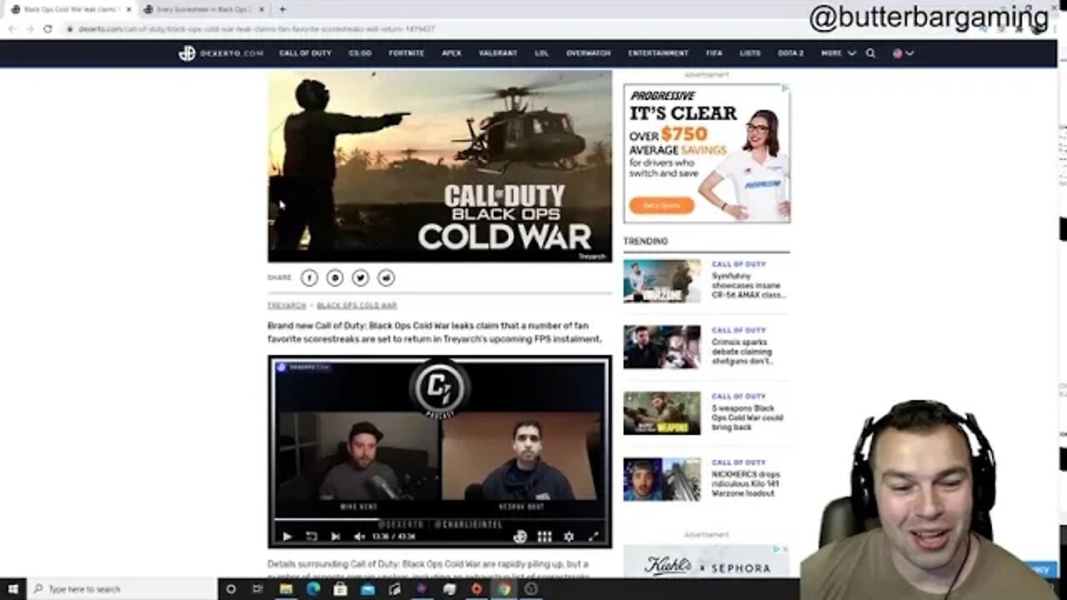Viewport: 1067px width, 600px height.
Task: Click the Windows taskbar search box
Action: (x=122, y=589)
